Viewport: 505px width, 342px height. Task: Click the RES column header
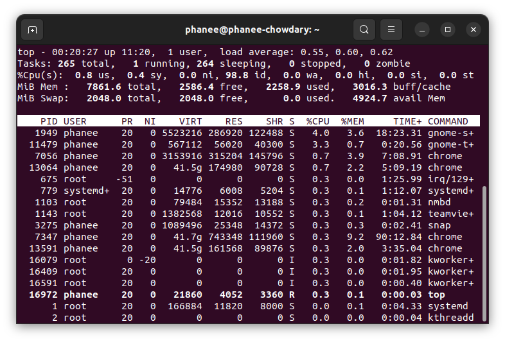click(234, 121)
